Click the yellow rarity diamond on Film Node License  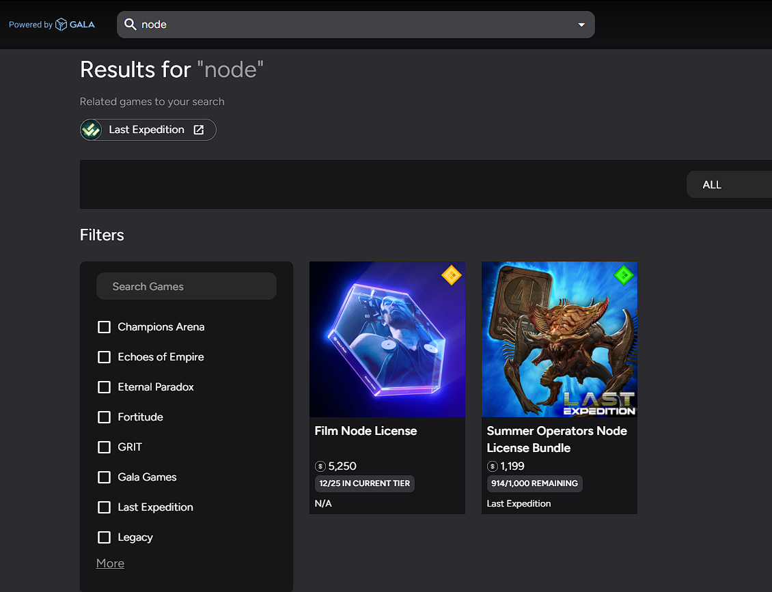(x=451, y=275)
